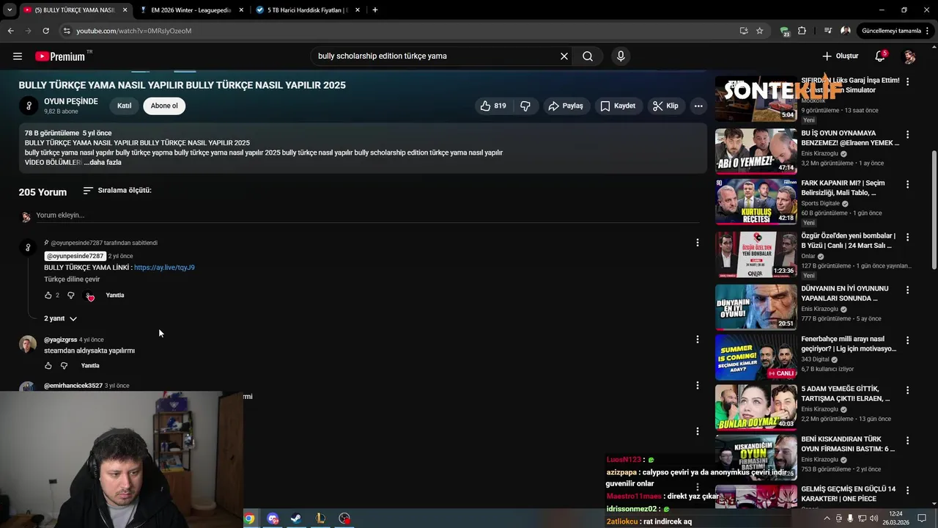938x528 pixels.
Task: Dislike the pinned oyunpesinde7287 comment
Action: [71, 295]
